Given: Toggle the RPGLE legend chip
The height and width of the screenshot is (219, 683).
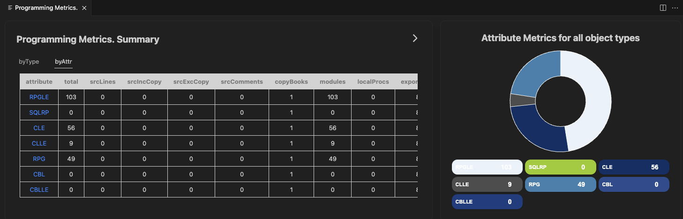Looking at the screenshot, I should [x=487, y=167].
